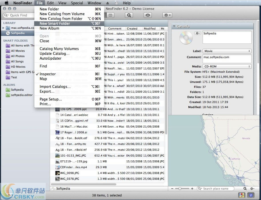Select the softpedia.editor album
The height and width of the screenshot is (200, 261).
point(22,95)
